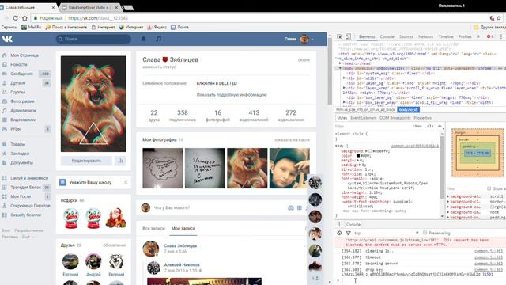Open Документы in left sidebar

tap(21, 162)
